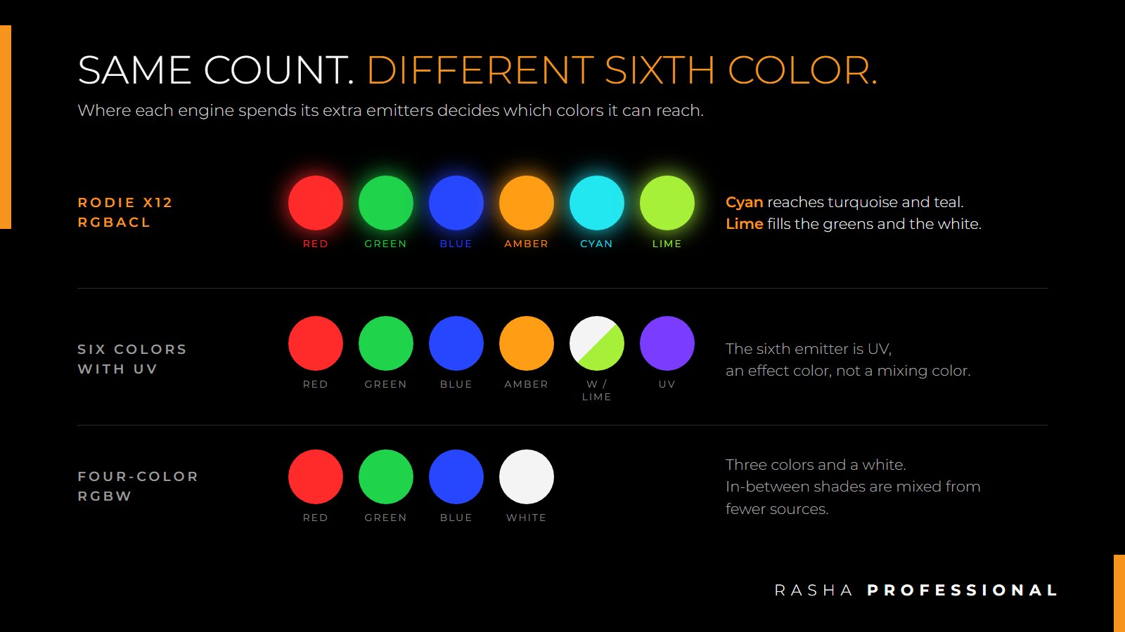Viewport: 1125px width, 632px height.
Task: Pick the blue circle in the Rodie X12 row
Action: (x=456, y=203)
